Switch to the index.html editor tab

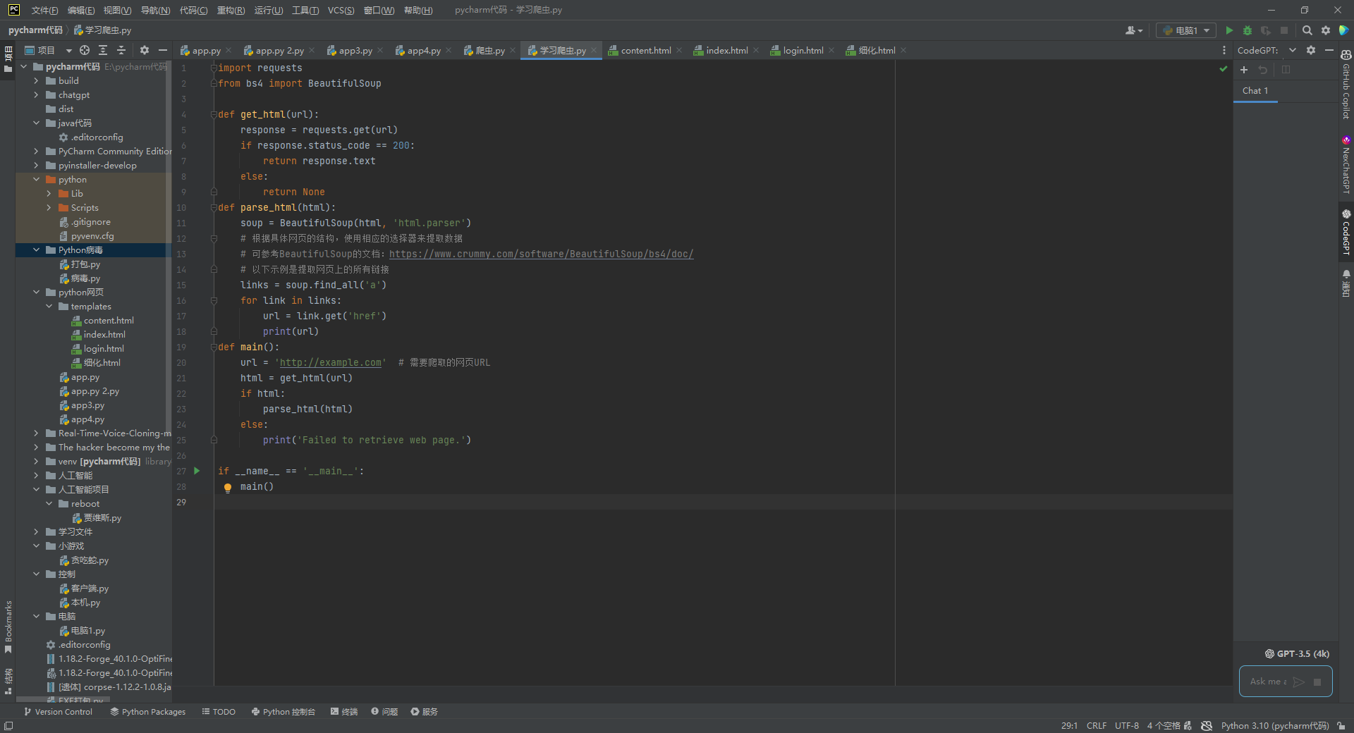tap(727, 50)
